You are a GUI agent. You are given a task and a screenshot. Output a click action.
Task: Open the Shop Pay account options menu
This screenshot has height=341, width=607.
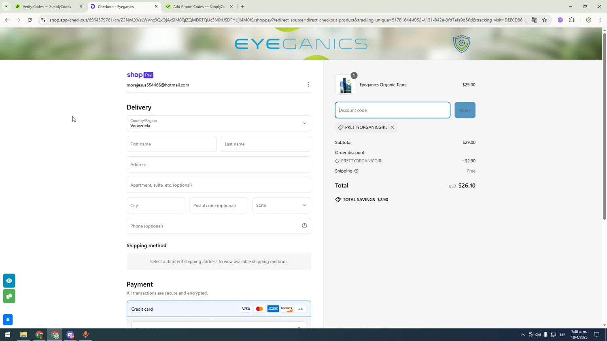[x=308, y=84]
